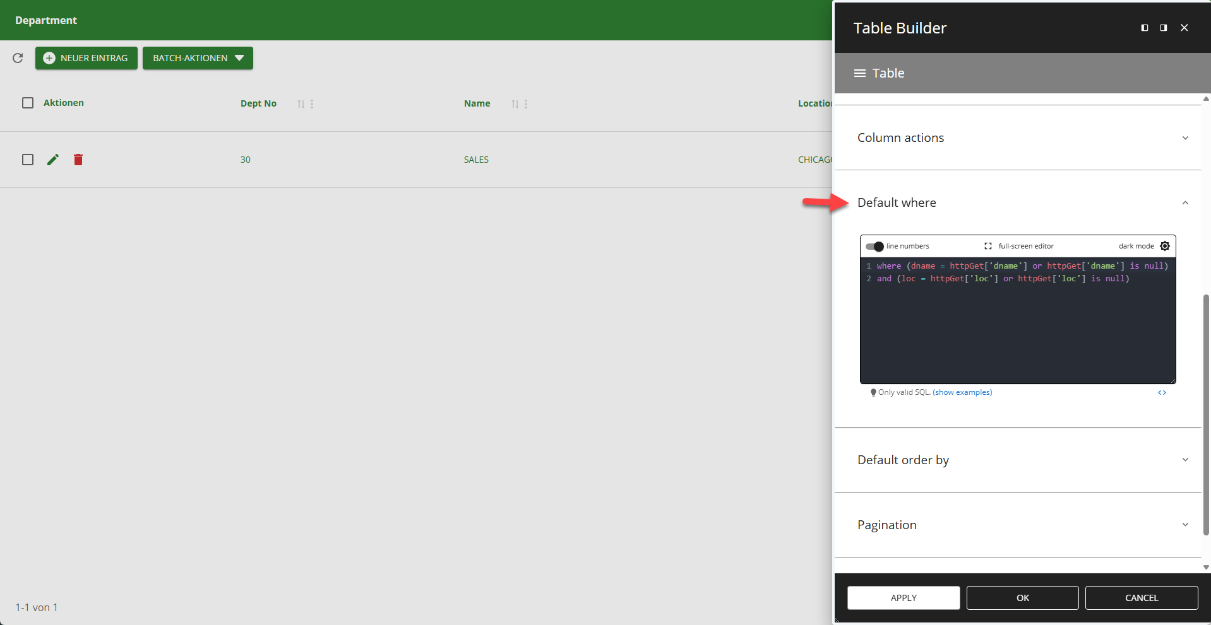1211x625 pixels.
Task: Open the Table section hamburger menu
Action: click(859, 73)
